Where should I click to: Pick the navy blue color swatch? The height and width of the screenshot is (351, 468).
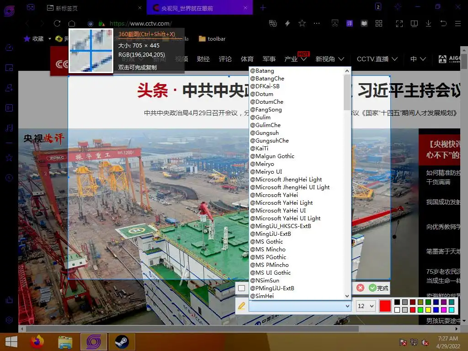click(436, 302)
